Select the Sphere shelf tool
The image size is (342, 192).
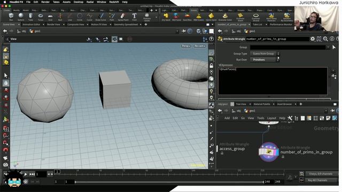[21, 17]
